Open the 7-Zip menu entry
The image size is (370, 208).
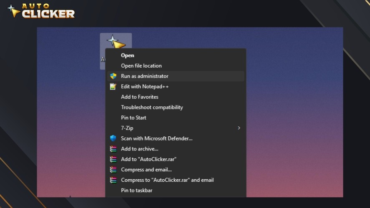coord(176,128)
